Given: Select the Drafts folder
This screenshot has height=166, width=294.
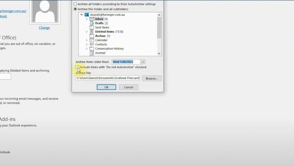Looking at the screenshot, I should coord(99,23).
